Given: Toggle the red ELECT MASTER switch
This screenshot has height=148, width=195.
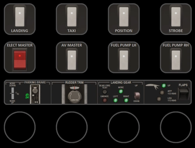Looking at the screenshot, I should [x=20, y=60].
